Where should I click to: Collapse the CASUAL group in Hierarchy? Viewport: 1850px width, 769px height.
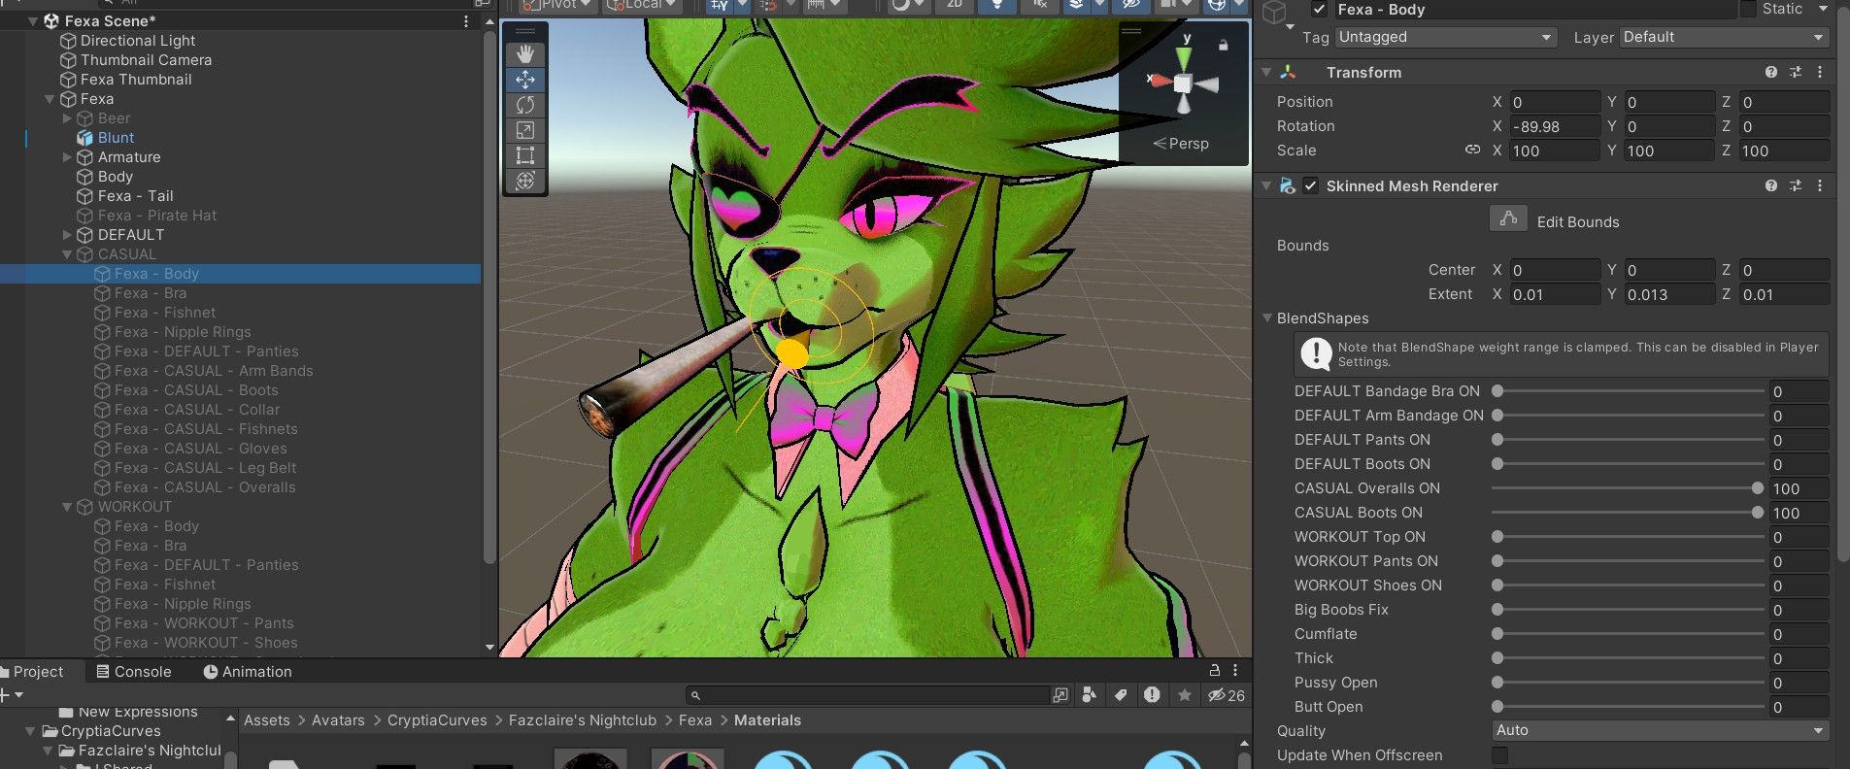point(67,254)
